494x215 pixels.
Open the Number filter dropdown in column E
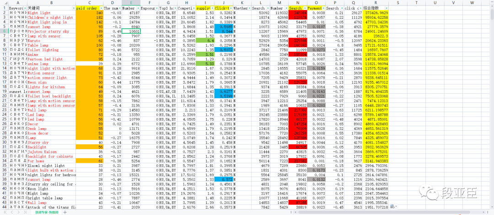point(138,8)
